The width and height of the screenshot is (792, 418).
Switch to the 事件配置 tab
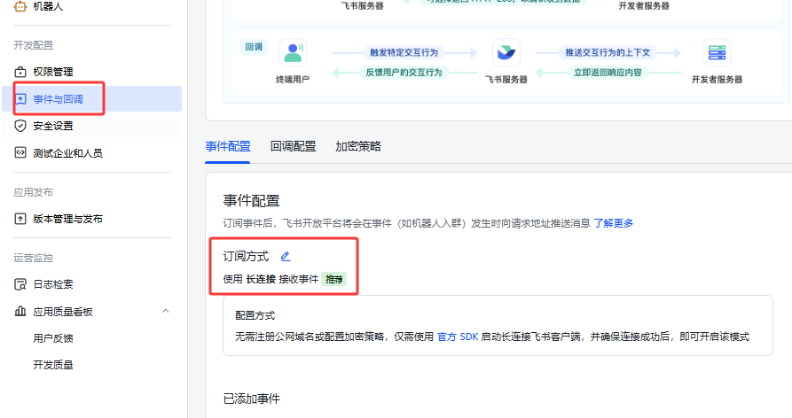point(228,146)
